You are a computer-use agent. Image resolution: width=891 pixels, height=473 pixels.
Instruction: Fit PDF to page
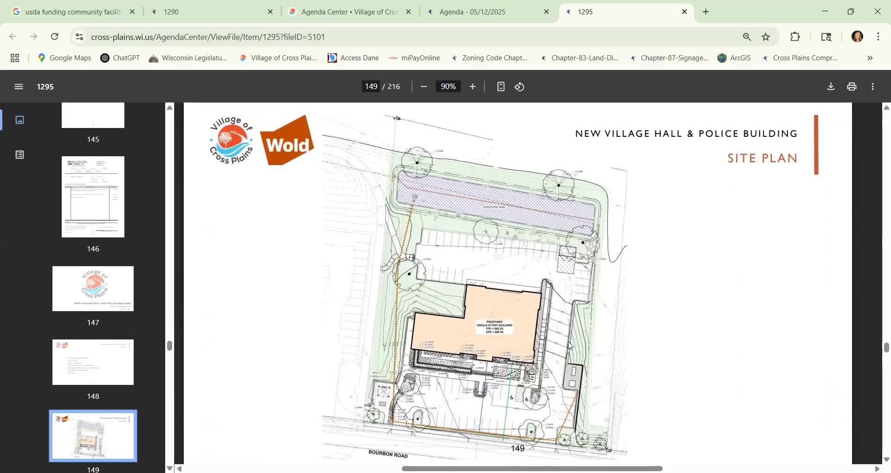tap(501, 87)
